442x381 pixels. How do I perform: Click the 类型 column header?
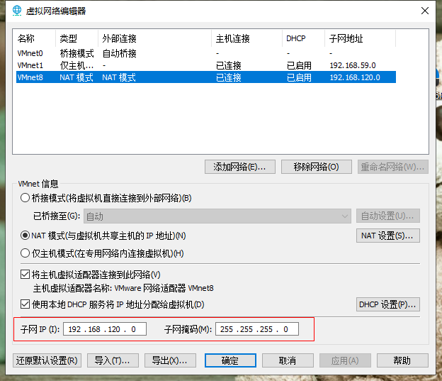pyautogui.click(x=77, y=38)
